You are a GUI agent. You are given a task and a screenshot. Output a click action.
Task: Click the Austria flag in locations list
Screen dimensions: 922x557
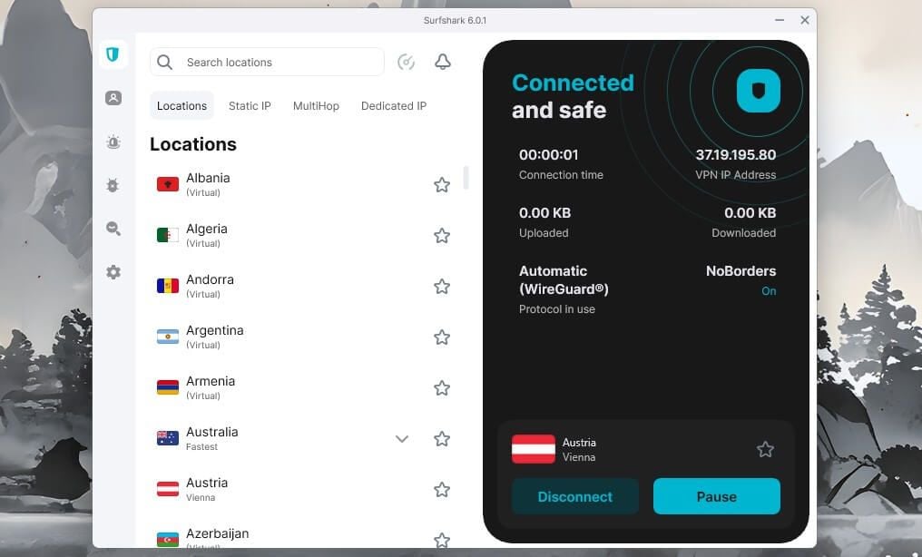pyautogui.click(x=168, y=489)
